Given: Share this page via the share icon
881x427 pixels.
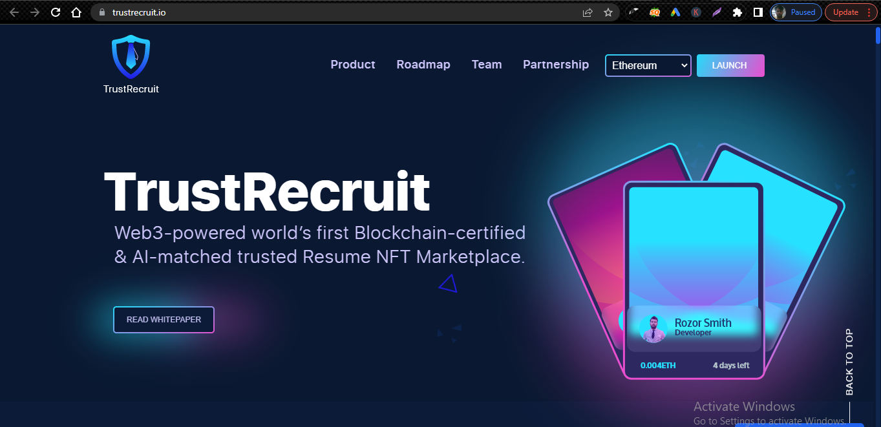Looking at the screenshot, I should coord(588,12).
